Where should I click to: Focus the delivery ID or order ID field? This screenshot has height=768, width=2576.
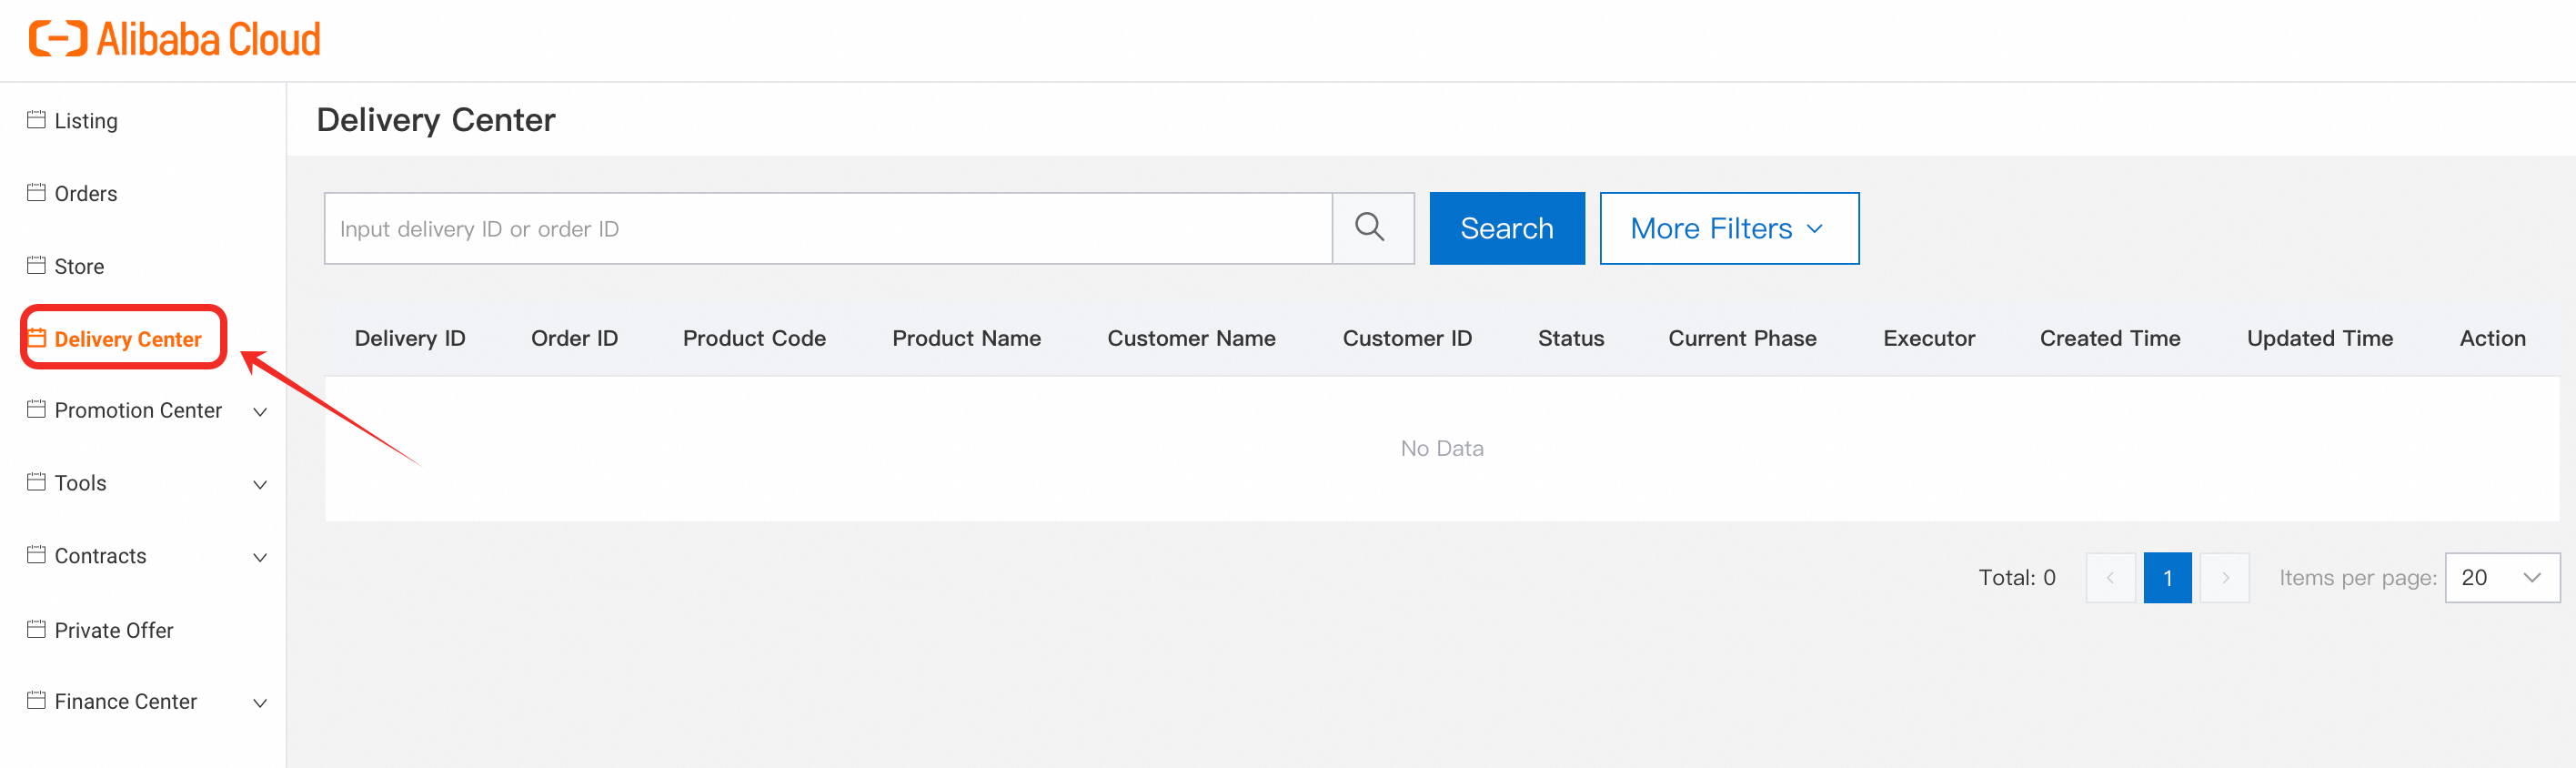click(828, 228)
